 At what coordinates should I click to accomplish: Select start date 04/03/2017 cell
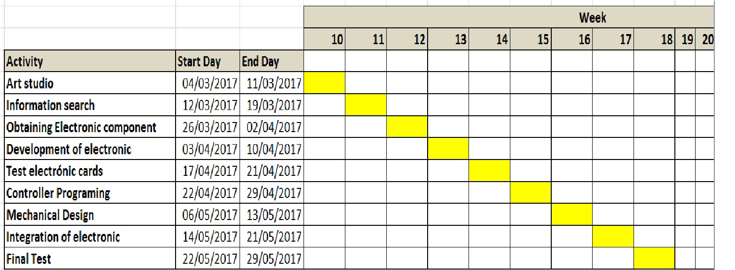208,83
